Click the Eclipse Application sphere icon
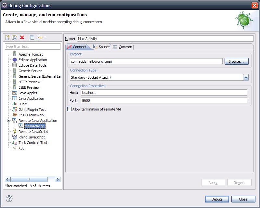This screenshot has height=208, width=260. click(15, 60)
